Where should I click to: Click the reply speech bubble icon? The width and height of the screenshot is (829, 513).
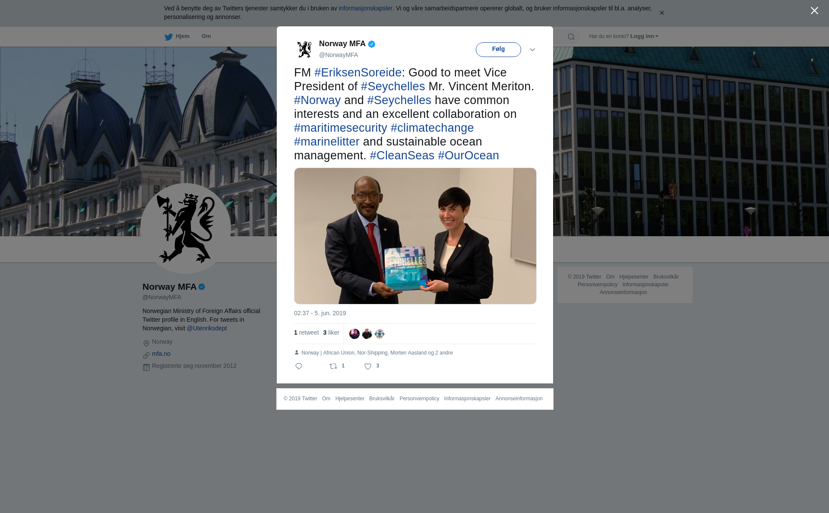pos(299,366)
